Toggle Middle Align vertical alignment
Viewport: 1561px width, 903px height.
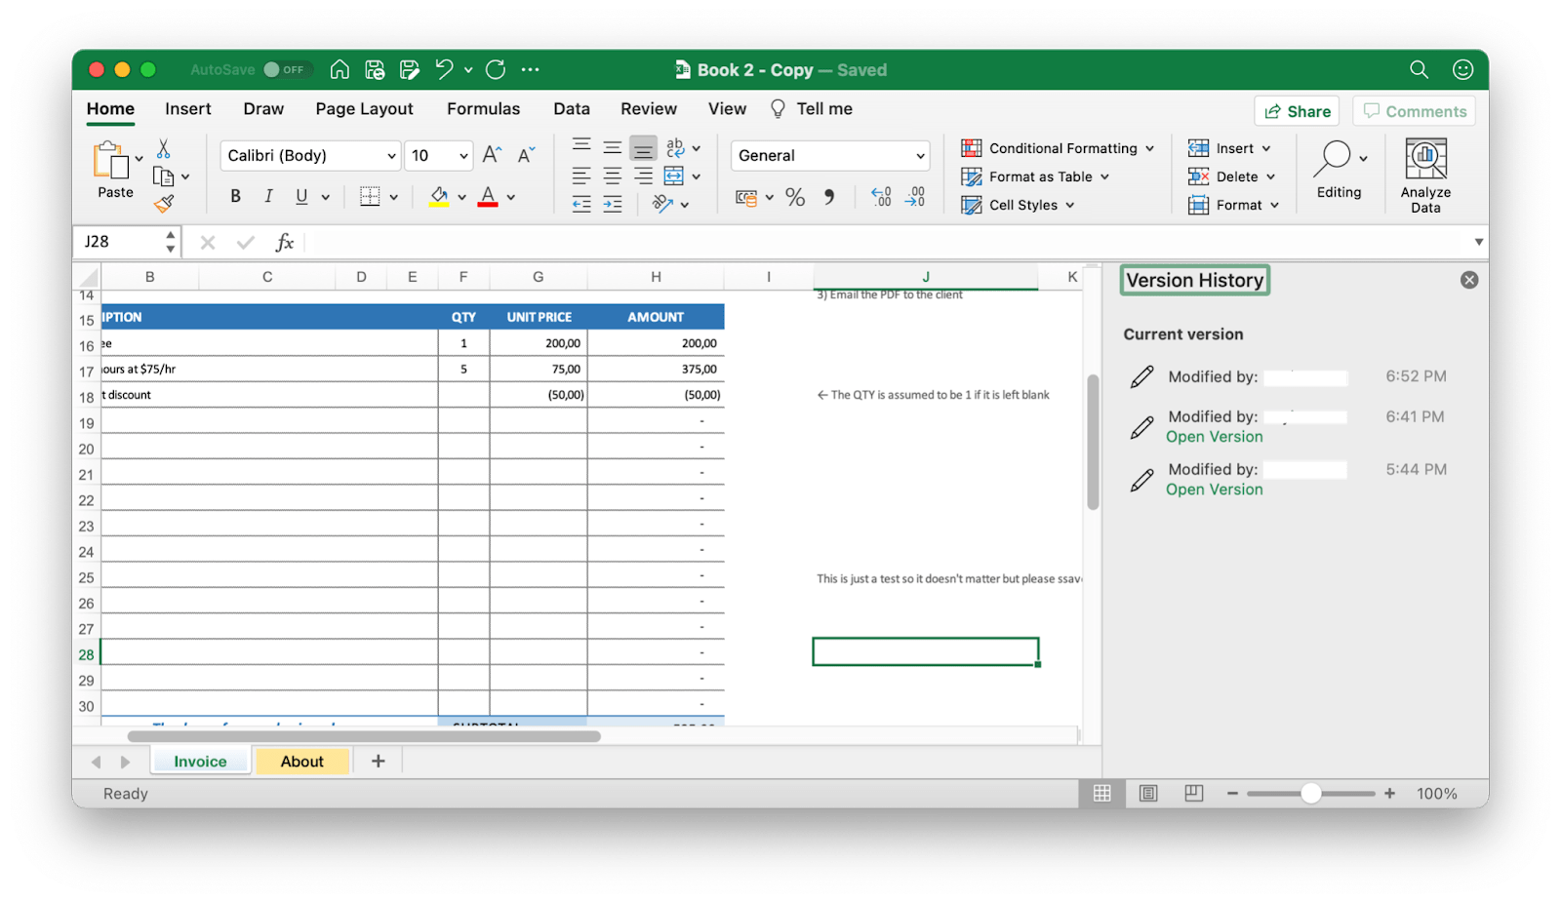(x=613, y=148)
